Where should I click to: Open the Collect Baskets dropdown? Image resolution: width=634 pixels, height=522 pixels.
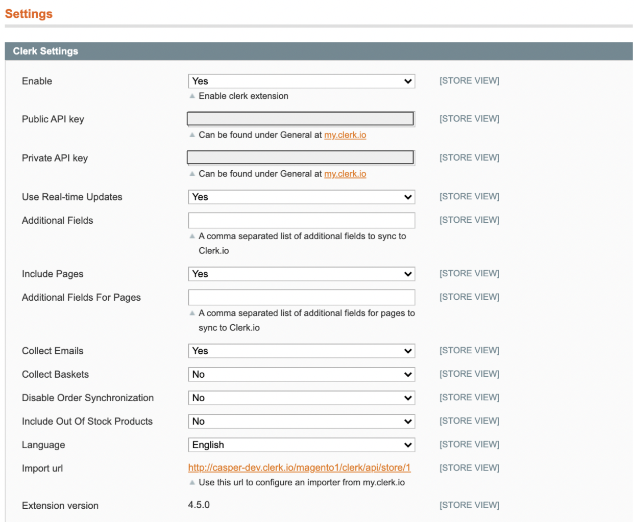pos(301,374)
